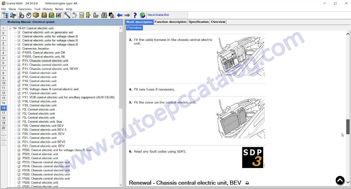
Task: Click the stopwatch icon in the toolbar
Action: 29,15
